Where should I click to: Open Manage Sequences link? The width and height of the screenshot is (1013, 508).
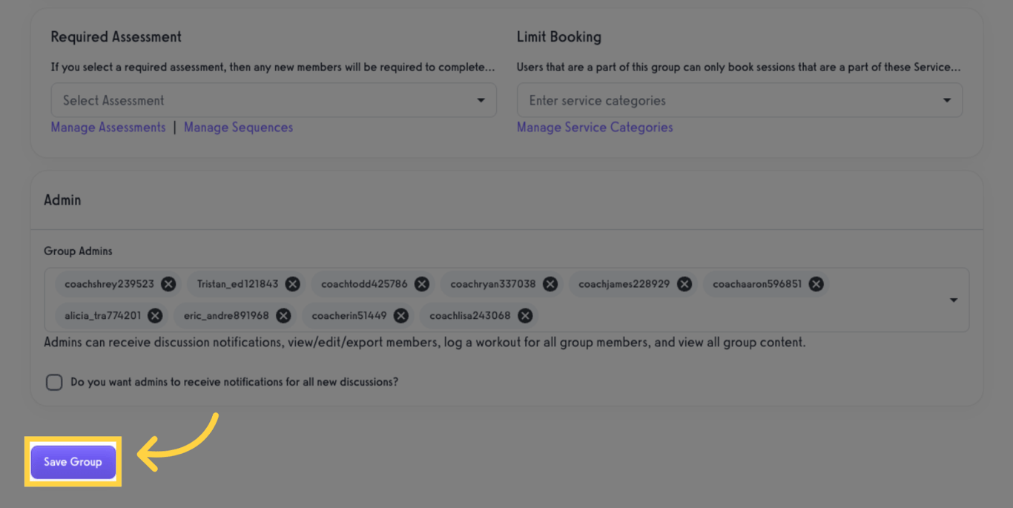238,127
